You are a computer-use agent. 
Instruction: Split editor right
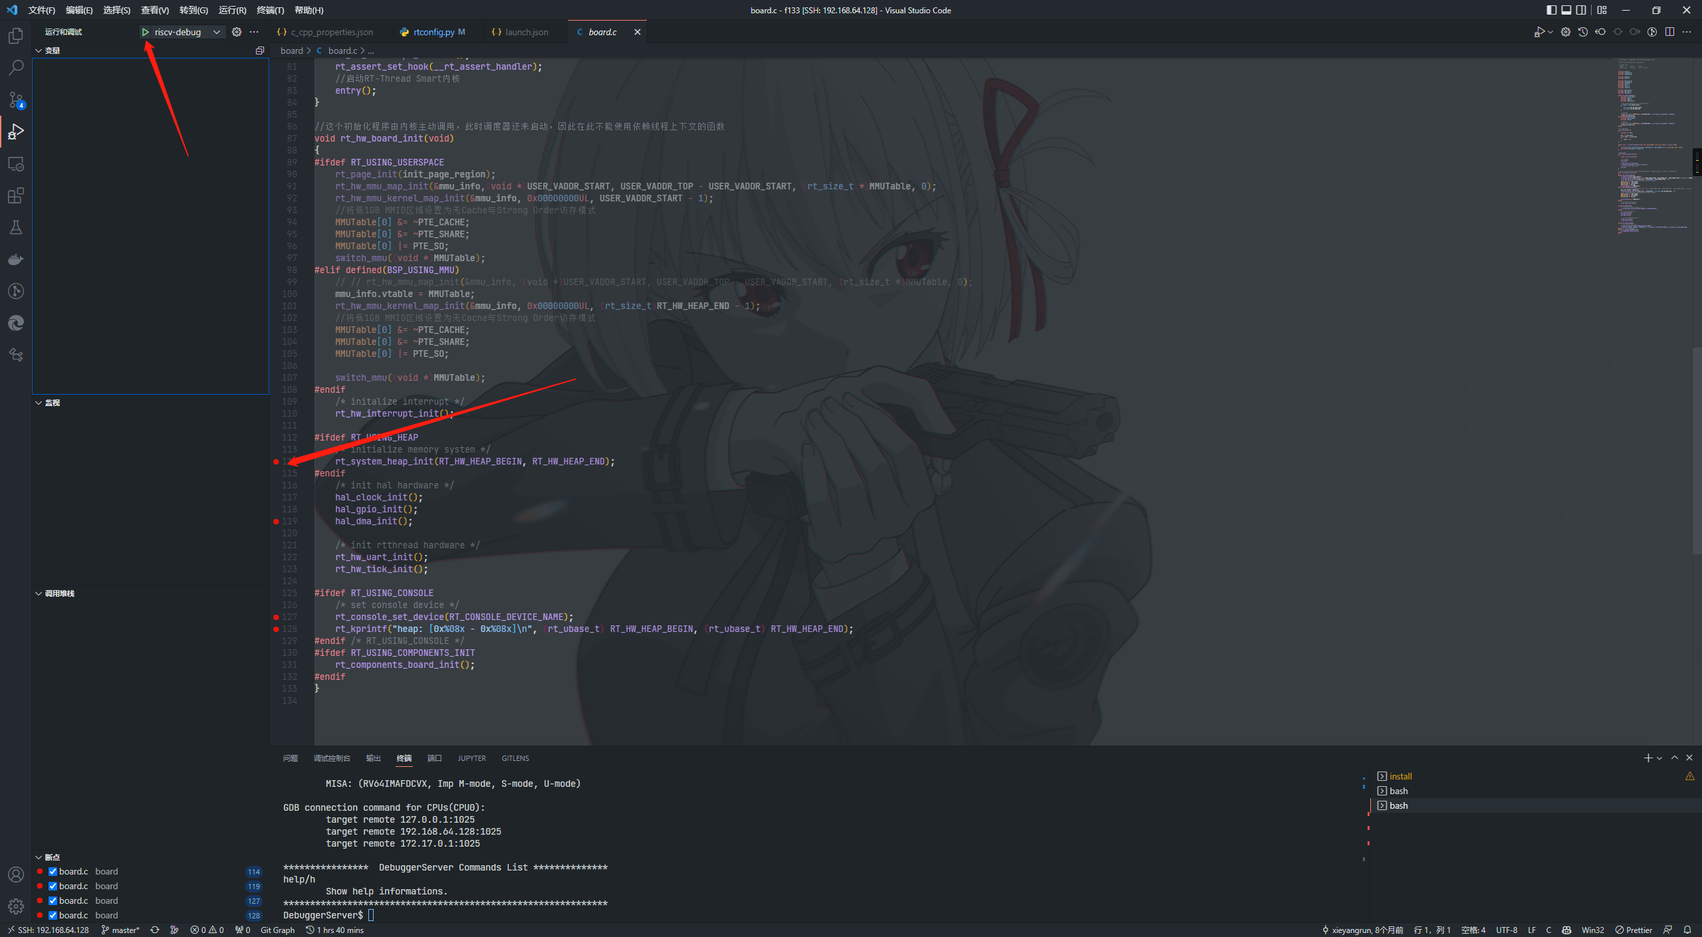(1669, 32)
